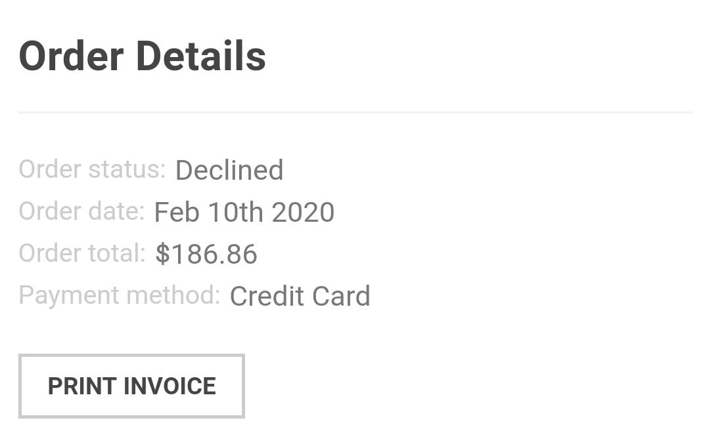Click the PRINT INVOICE button
Screen dimensions: 709x433
pos(131,386)
